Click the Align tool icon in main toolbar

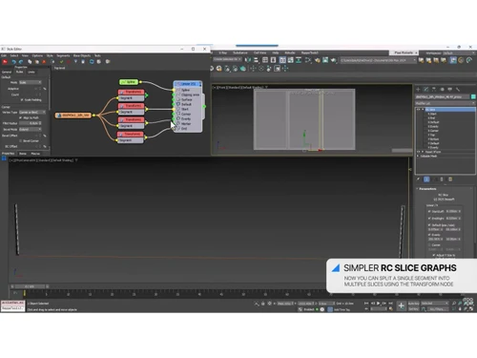(x=256, y=60)
